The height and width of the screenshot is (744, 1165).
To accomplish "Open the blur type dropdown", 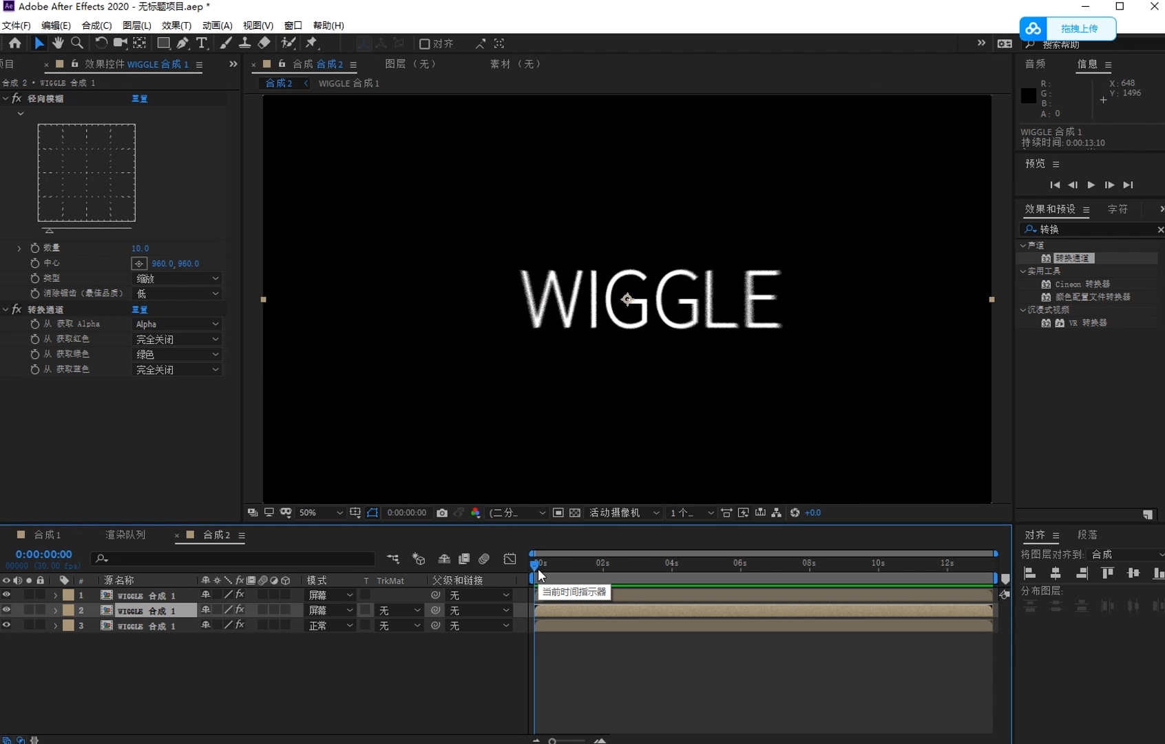I will click(x=177, y=278).
